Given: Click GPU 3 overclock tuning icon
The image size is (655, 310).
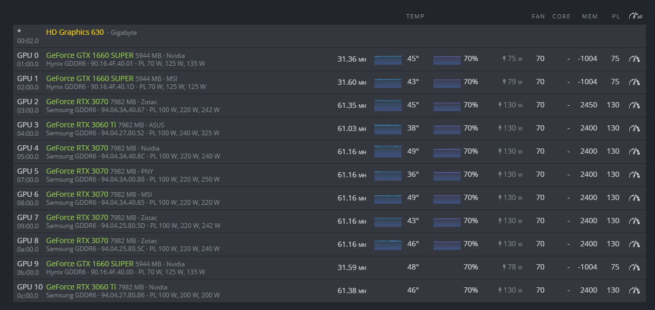Looking at the screenshot, I should pyautogui.click(x=634, y=128).
